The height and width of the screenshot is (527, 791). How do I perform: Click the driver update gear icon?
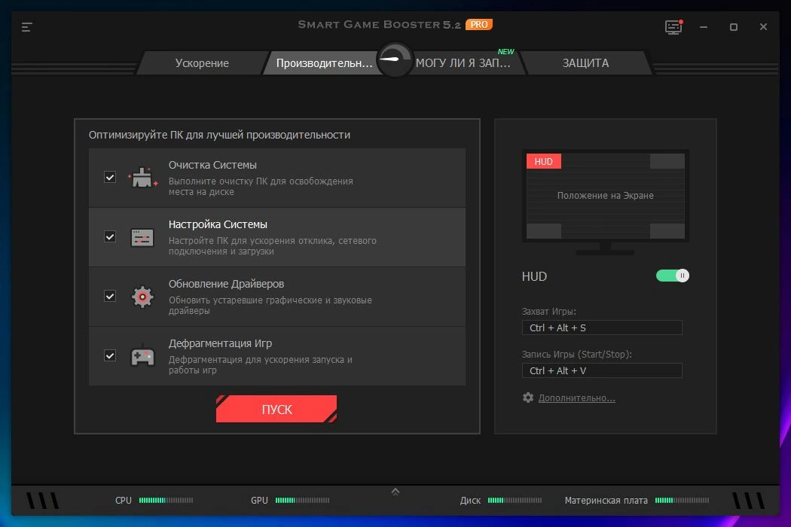tap(142, 297)
